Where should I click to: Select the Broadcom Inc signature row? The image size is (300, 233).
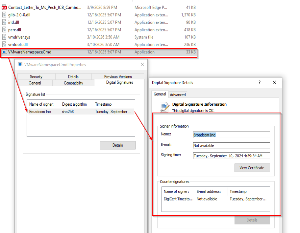[81, 112]
